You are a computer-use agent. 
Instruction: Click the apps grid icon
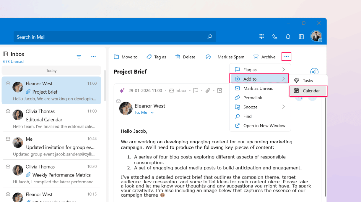pyautogui.click(x=261, y=37)
